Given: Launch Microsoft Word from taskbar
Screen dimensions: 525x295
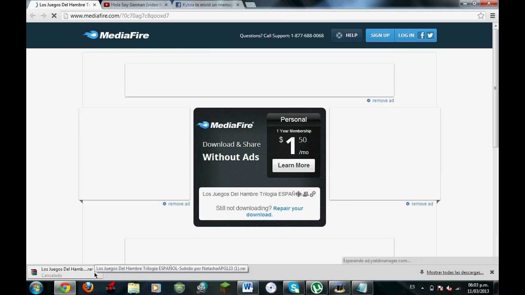Looking at the screenshot, I should 247,288.
